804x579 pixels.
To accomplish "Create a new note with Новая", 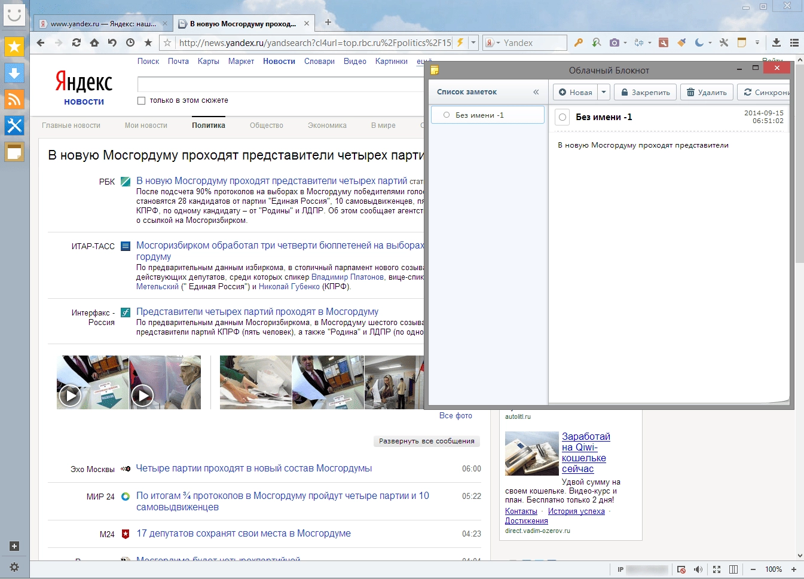I will pos(576,92).
